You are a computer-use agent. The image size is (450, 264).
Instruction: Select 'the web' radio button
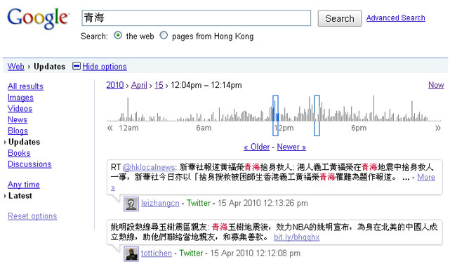tap(118, 35)
